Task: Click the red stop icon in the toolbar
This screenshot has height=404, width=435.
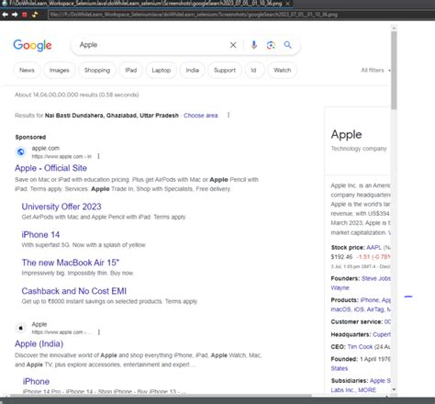Action: point(25,15)
